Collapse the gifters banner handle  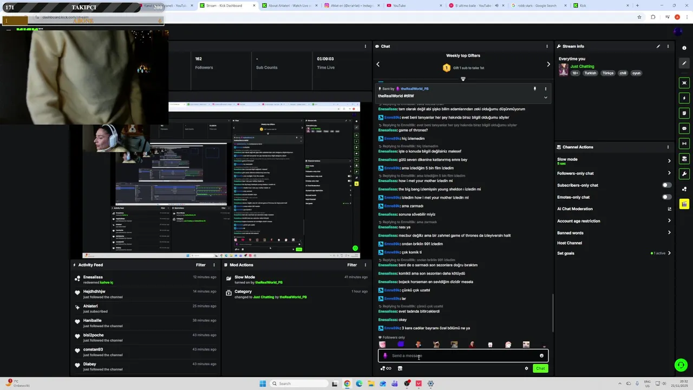[463, 79]
